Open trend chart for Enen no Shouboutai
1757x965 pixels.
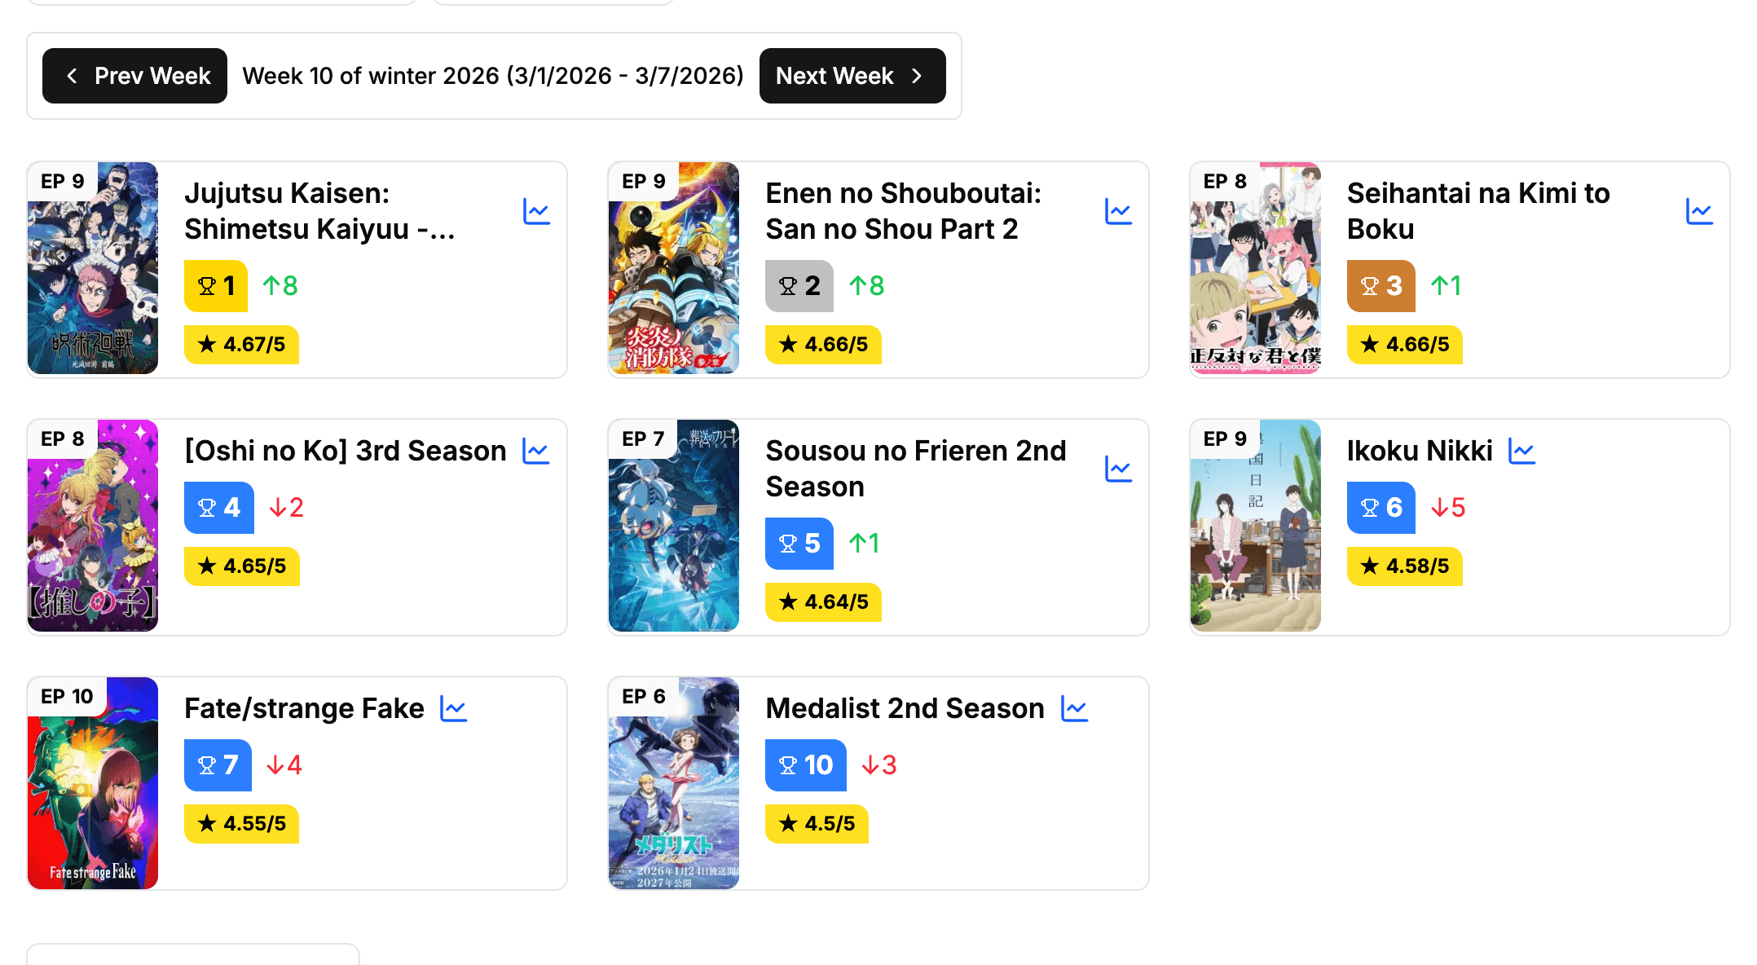click(1118, 212)
